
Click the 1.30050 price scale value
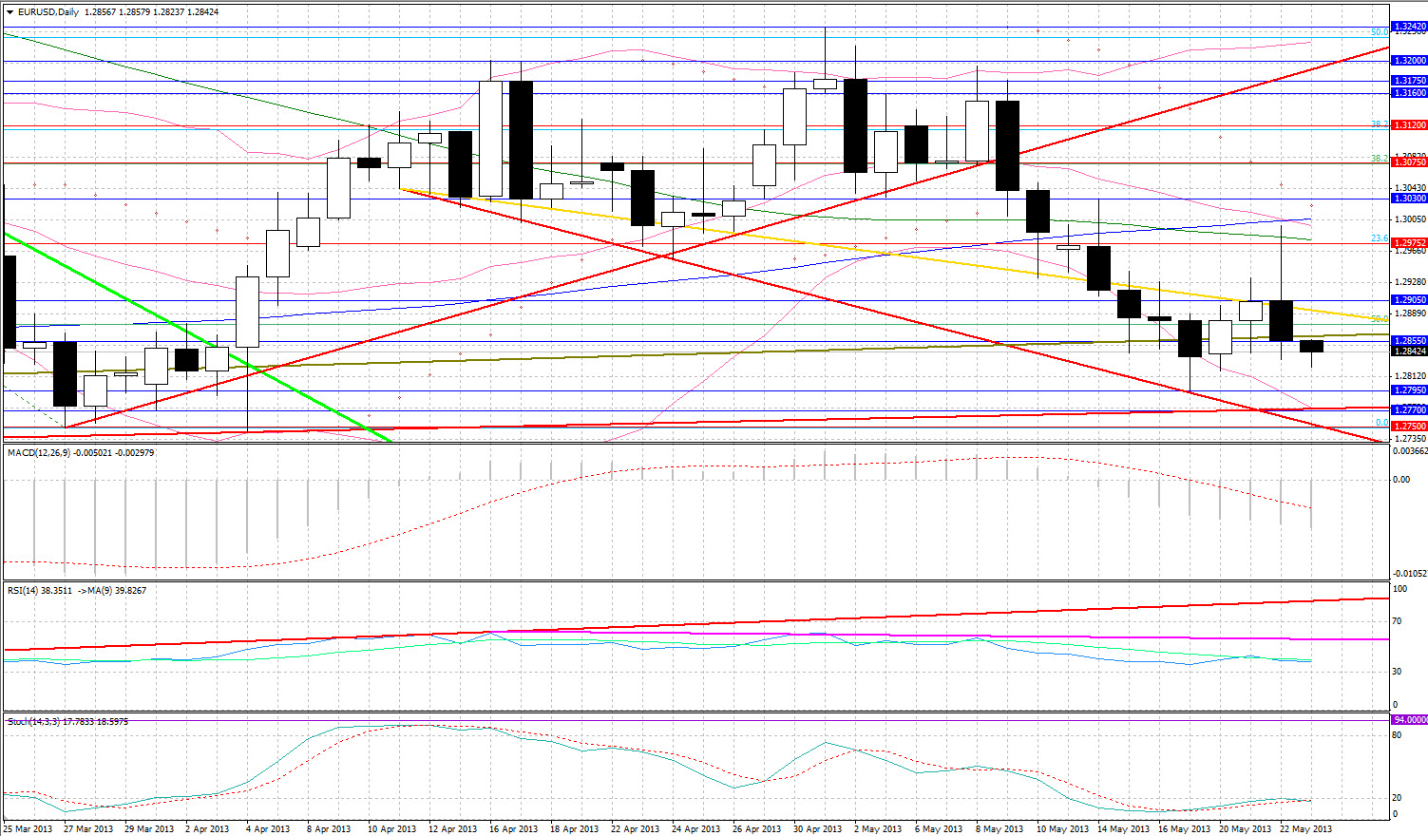click(x=1409, y=218)
